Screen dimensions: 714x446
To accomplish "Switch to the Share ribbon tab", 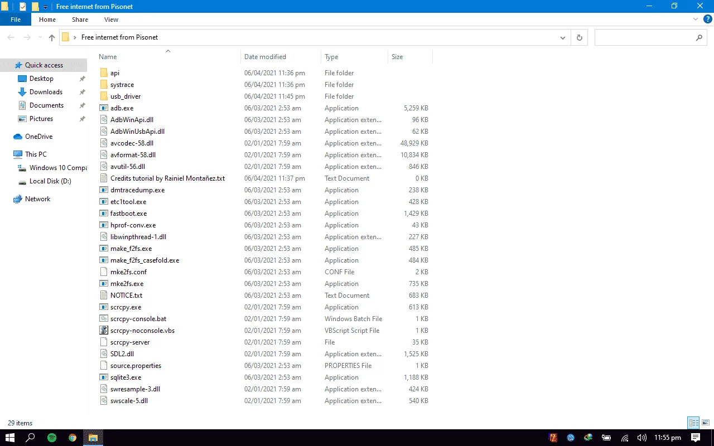I will coord(80,20).
